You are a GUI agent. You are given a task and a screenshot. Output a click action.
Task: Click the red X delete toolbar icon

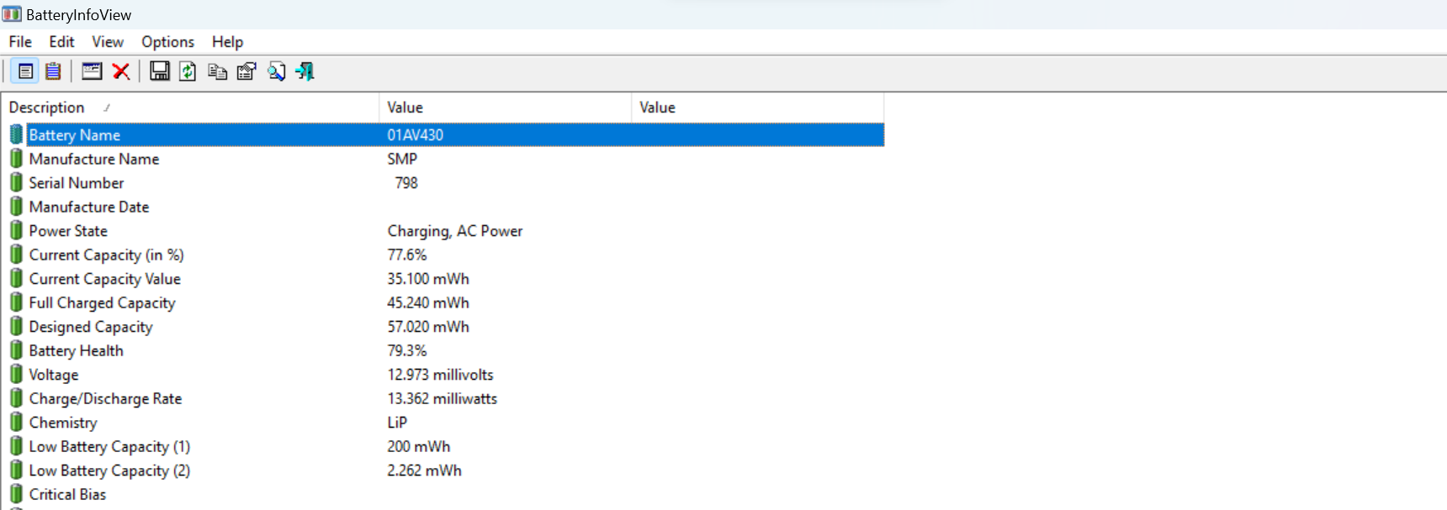tap(121, 71)
